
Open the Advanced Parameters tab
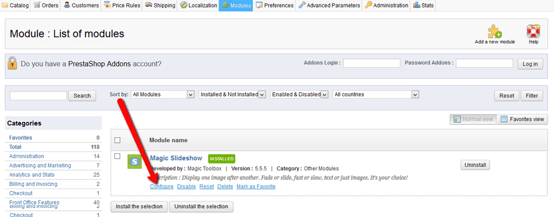pyautogui.click(x=329, y=5)
